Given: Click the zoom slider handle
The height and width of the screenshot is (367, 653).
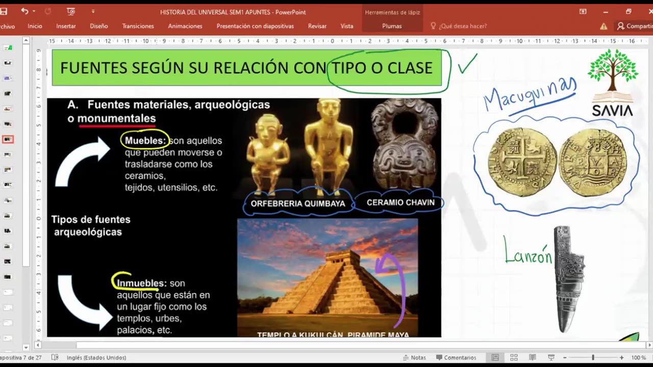Looking at the screenshot, I should click(x=593, y=358).
